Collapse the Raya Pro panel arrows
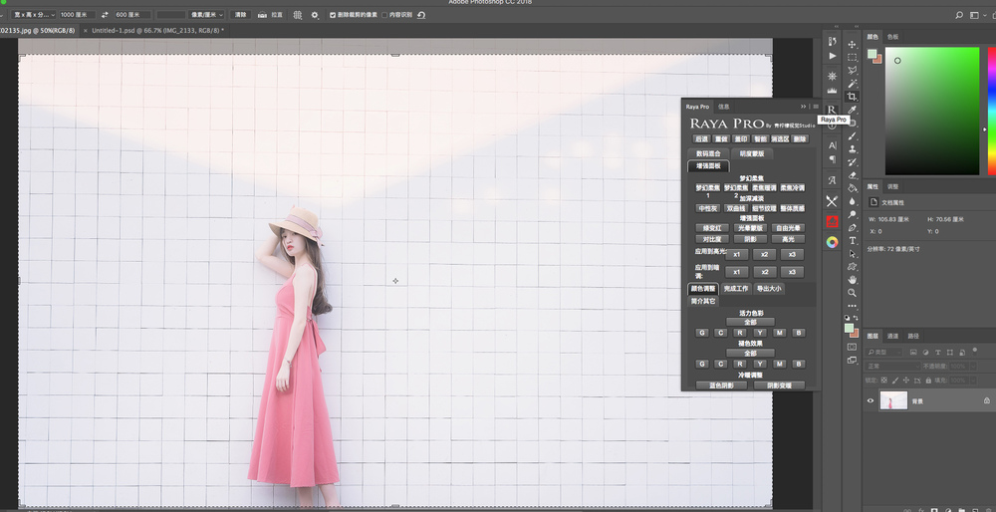The height and width of the screenshot is (512, 996). (x=803, y=106)
